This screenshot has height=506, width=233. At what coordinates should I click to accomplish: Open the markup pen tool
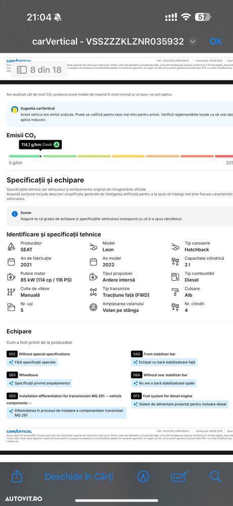click(x=143, y=476)
